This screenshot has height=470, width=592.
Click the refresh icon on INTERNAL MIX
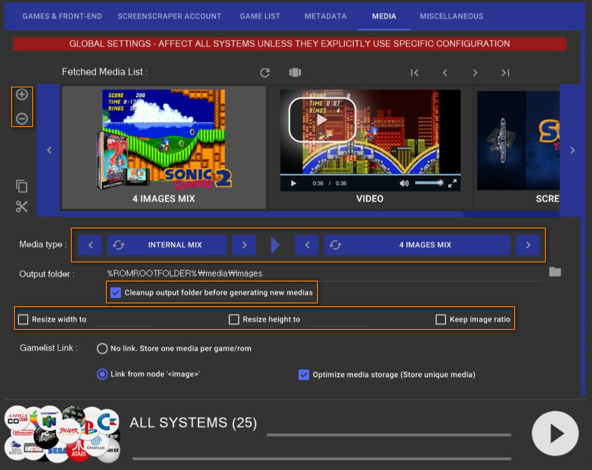(118, 245)
